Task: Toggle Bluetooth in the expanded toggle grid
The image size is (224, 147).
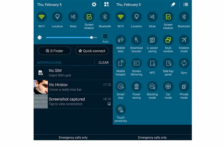Action: [184, 17]
